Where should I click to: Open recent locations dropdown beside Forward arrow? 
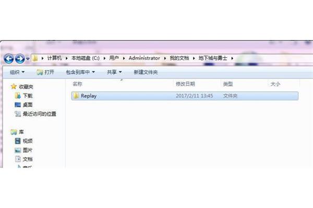pyautogui.click(x=28, y=59)
